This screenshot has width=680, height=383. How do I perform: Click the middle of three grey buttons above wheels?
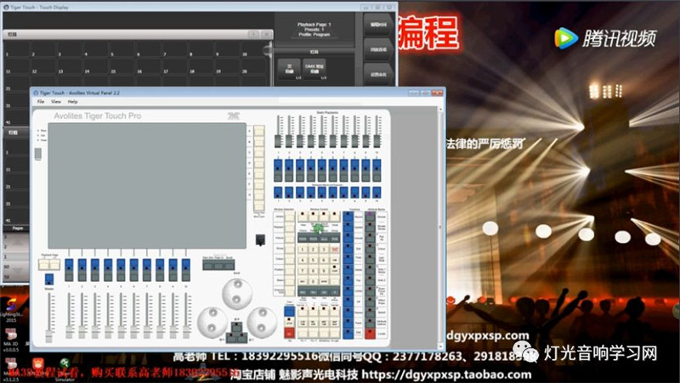218,265
